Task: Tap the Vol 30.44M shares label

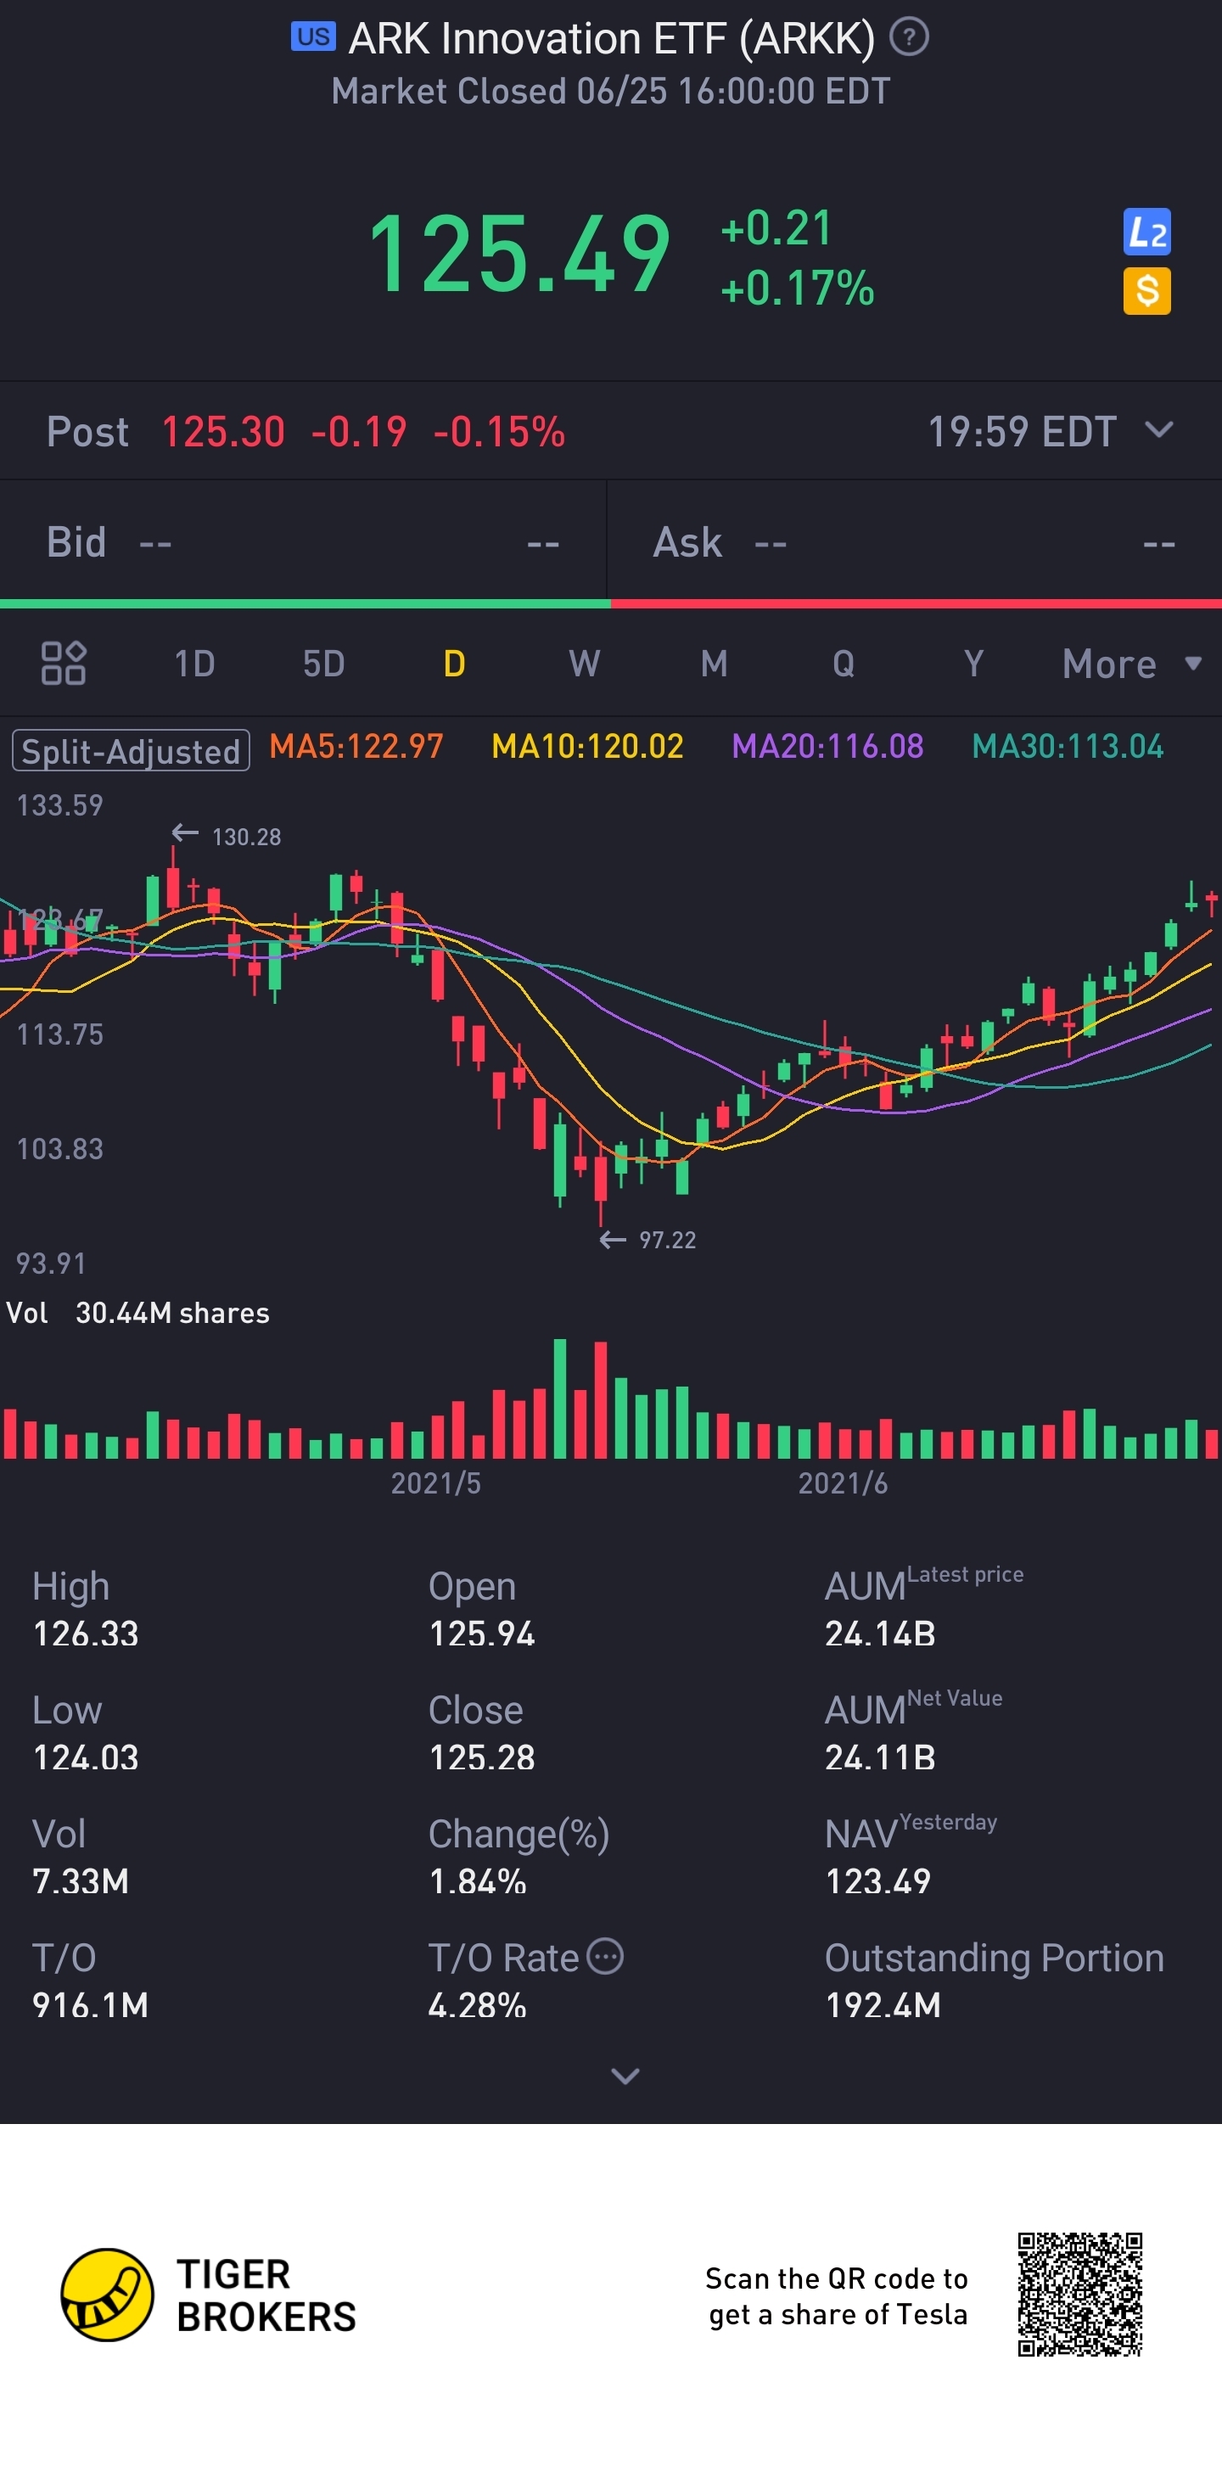Action: click(x=138, y=1313)
